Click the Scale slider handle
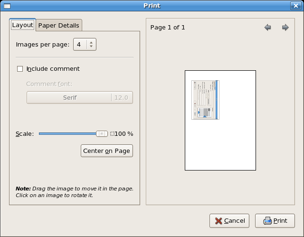This screenshot has height=237, width=304. [x=102, y=134]
